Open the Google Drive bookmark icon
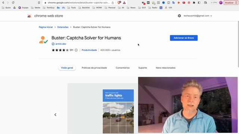This screenshot has width=239, height=134. pos(15,7)
